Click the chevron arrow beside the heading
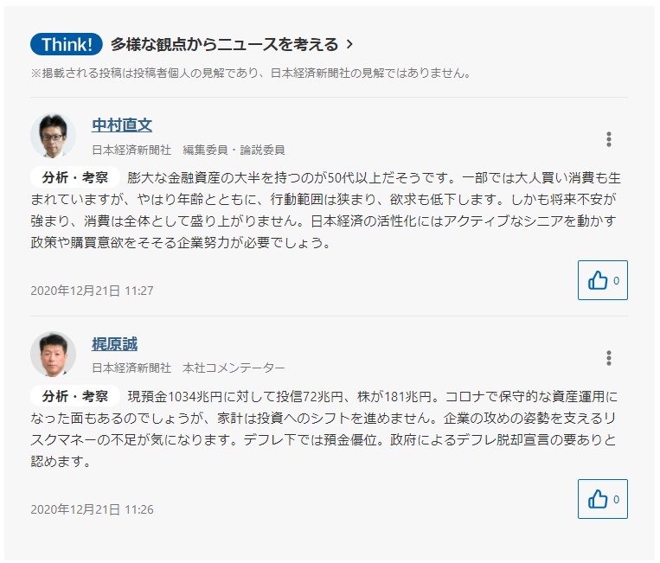660x563 pixels. coord(349,44)
